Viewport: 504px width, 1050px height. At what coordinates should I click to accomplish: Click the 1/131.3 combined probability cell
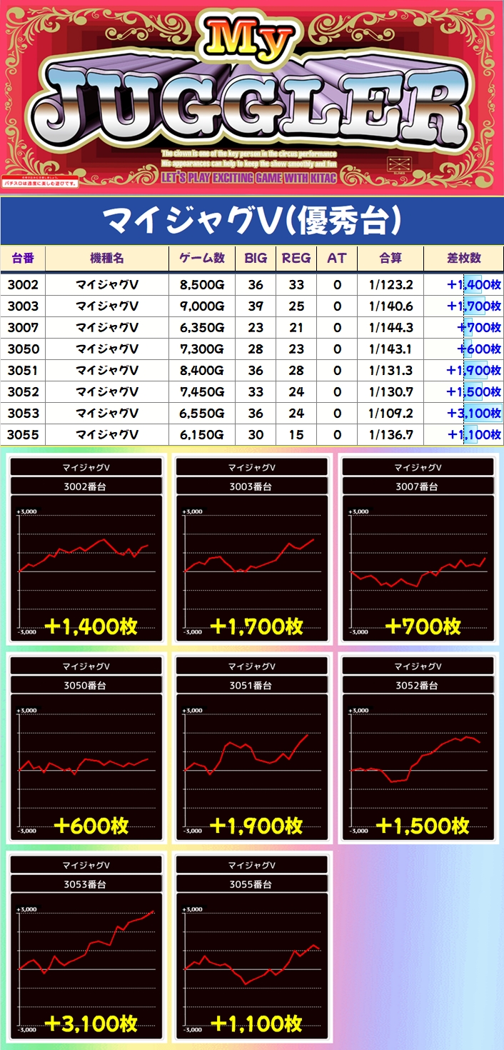[x=390, y=371]
